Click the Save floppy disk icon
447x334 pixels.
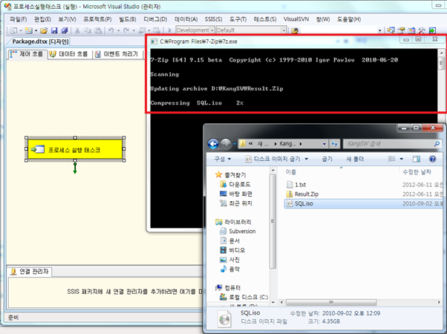coord(54,30)
